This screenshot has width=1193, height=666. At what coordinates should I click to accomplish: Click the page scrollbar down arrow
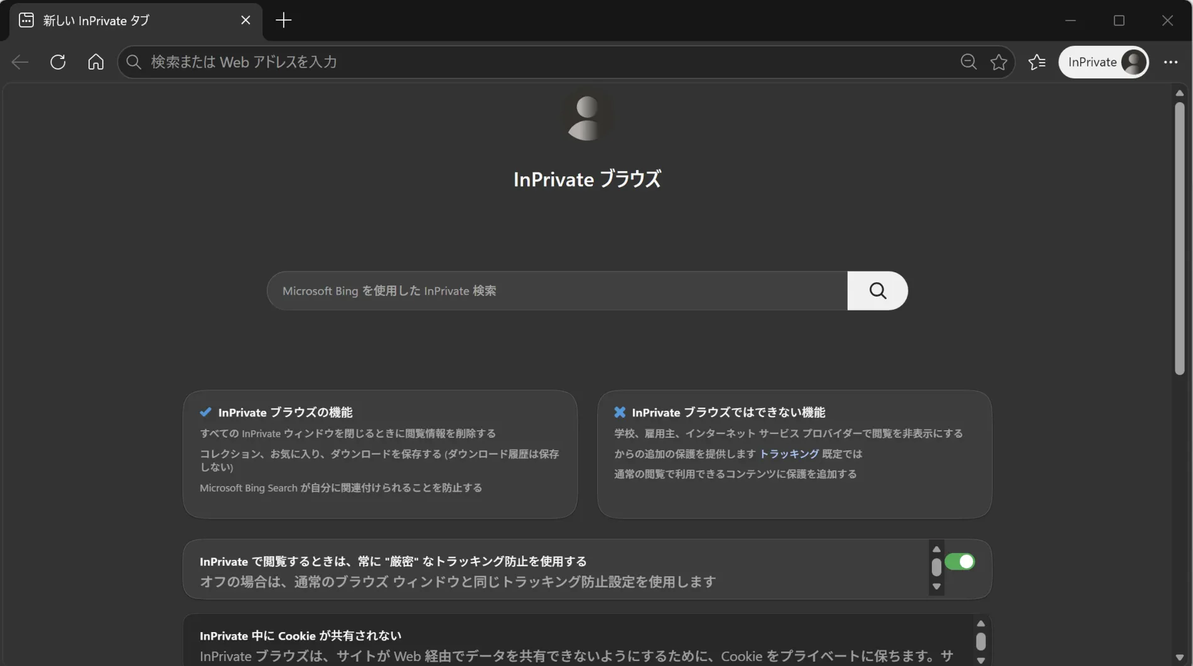1180,657
